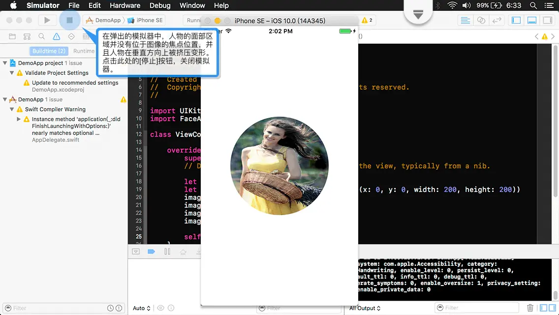Open Notification Center list icon
Screen dimensions: 559x315
(x=549, y=5)
